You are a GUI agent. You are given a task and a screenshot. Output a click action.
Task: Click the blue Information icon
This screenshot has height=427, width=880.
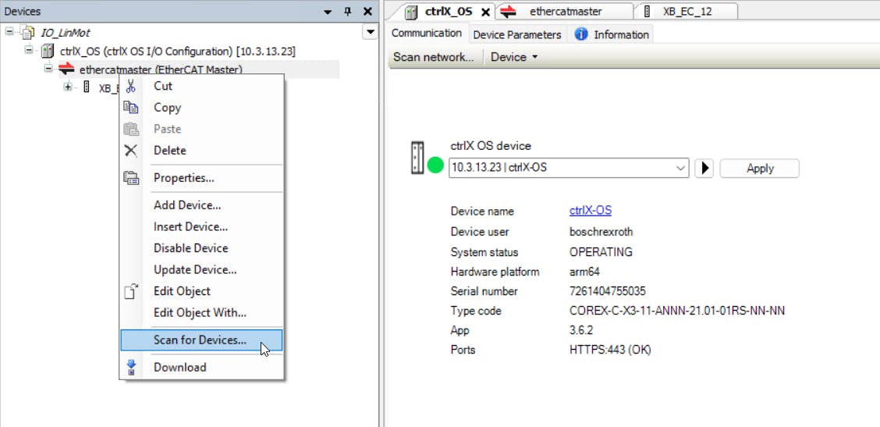[581, 34]
